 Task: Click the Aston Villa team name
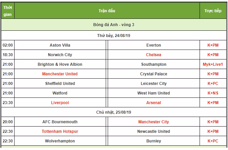pos(60,45)
